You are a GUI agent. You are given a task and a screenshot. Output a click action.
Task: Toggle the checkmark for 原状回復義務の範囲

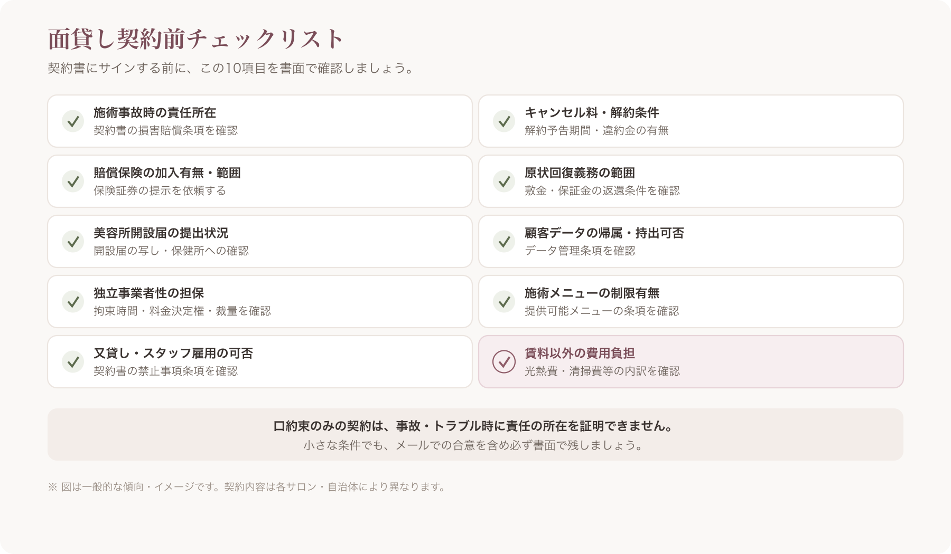(x=504, y=182)
